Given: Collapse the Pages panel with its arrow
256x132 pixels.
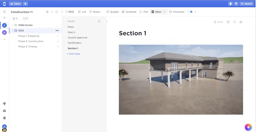Looking at the screenshot, I should (106, 21).
